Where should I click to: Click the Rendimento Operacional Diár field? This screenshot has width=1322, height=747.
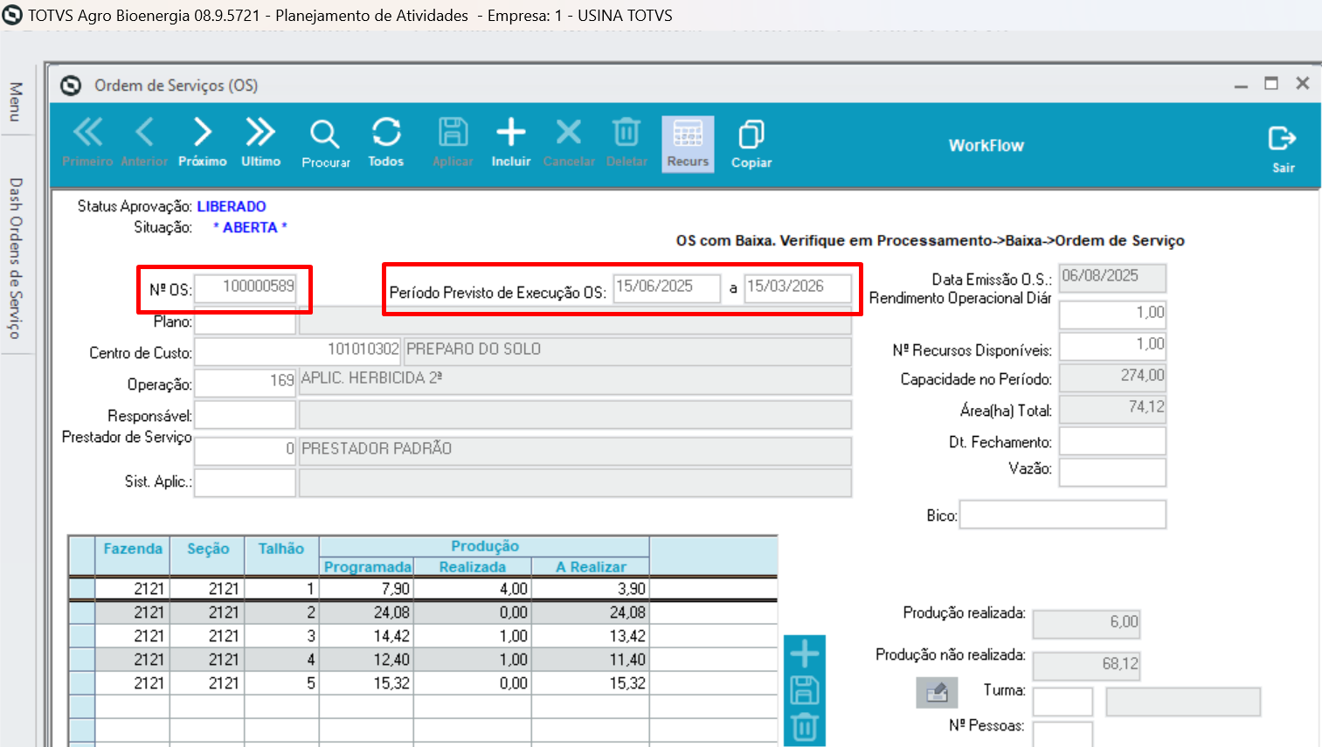click(1112, 314)
